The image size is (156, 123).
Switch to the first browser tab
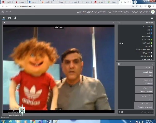(7, 2)
